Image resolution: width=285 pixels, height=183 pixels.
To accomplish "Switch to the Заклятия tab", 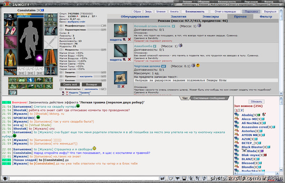I will [178, 17].
